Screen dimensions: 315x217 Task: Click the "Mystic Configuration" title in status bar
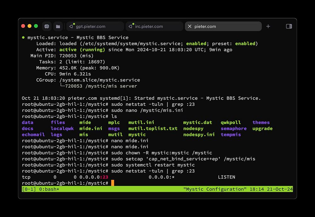(x=215, y=189)
